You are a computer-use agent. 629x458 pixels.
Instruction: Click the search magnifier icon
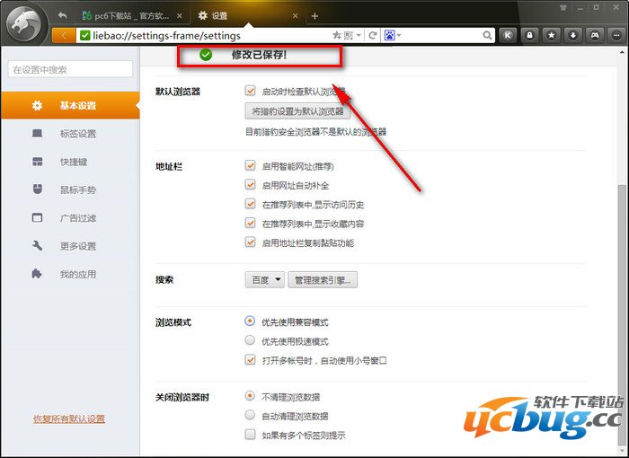pyautogui.click(x=488, y=35)
